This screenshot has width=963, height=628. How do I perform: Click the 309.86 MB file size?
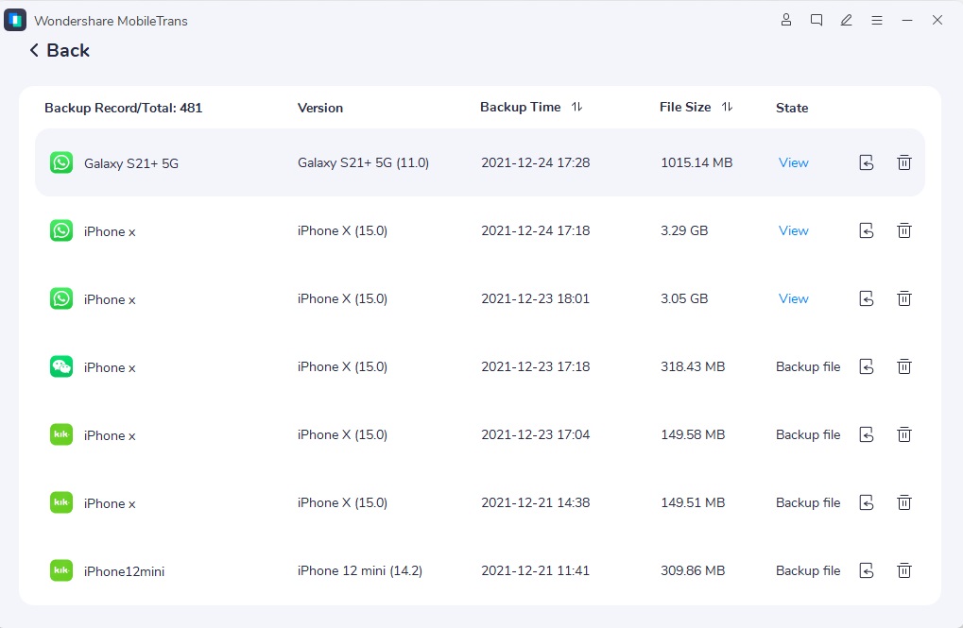coord(693,571)
